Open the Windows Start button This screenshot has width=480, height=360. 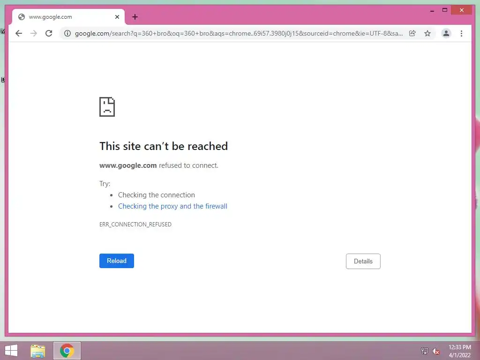click(x=11, y=351)
